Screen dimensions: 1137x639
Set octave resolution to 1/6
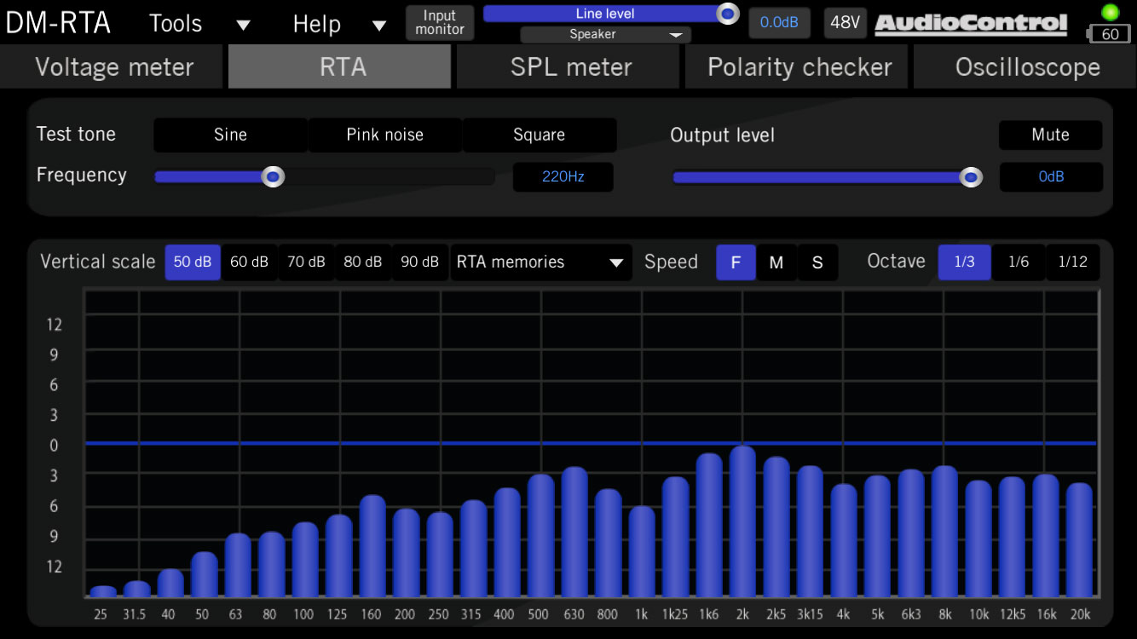[x=1019, y=262]
